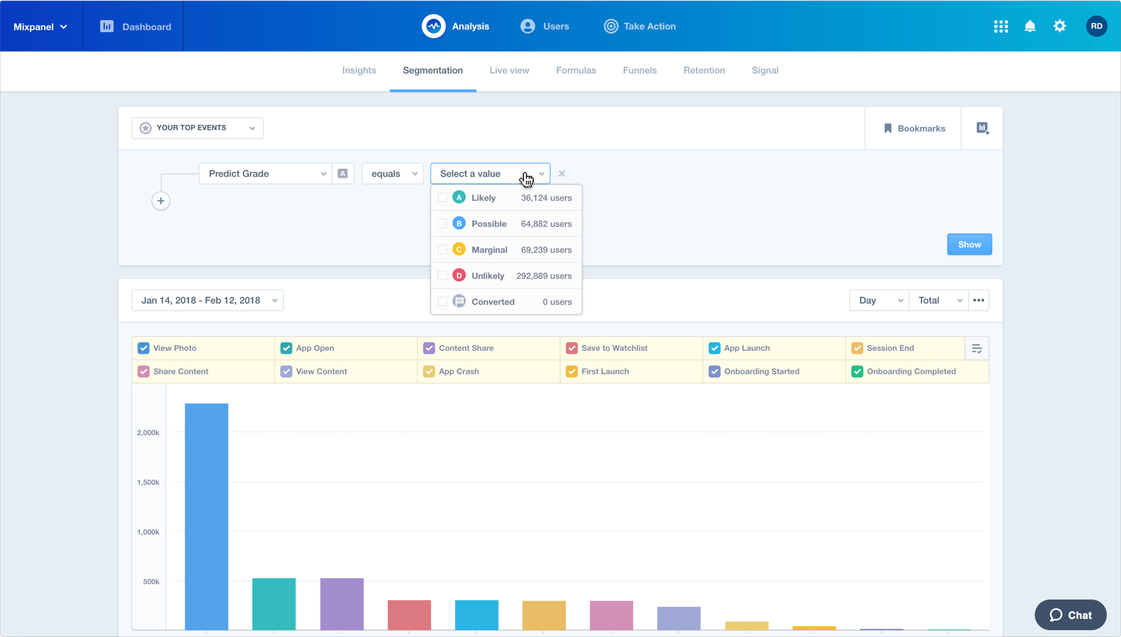
Task: Click the add to dashboard icon
Action: [x=982, y=128]
